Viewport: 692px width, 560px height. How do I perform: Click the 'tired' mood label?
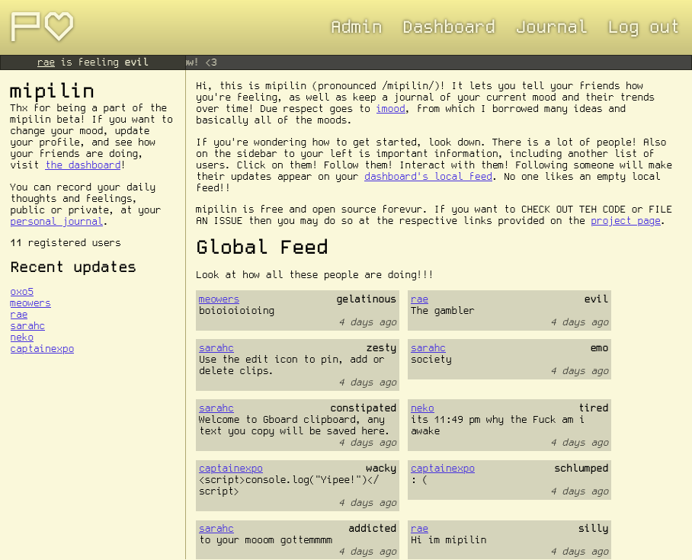(594, 408)
